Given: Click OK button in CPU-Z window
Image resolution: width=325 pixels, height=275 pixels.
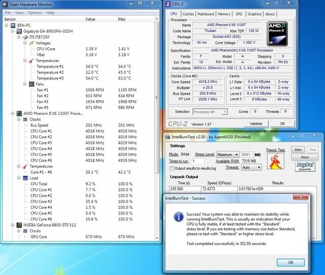Looking at the screenshot, I should pyautogui.click(x=282, y=124).
